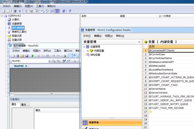This screenshot has width=194, height=129.
Task: Collapse the LQBWork1 project root node
Action: pyautogui.click(x=2, y=16)
